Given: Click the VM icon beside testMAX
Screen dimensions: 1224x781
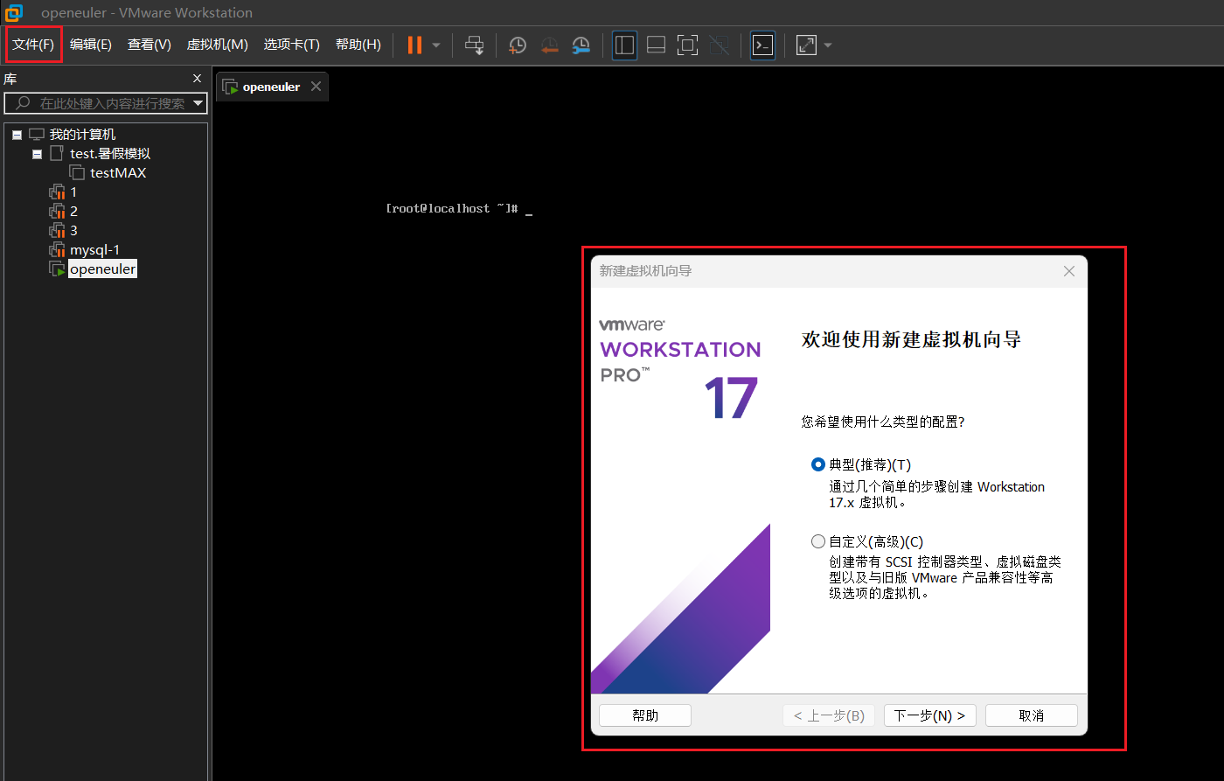Looking at the screenshot, I should point(77,173).
